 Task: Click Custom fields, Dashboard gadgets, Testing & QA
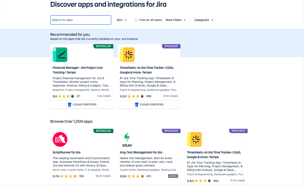(x=148, y=170)
